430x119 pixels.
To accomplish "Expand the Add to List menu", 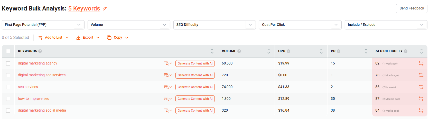I will [53, 38].
